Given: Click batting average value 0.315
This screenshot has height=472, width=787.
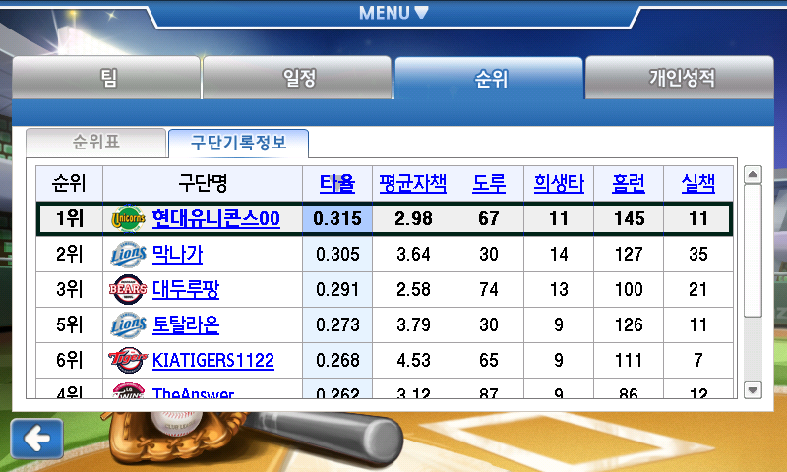Looking at the screenshot, I should (x=337, y=218).
